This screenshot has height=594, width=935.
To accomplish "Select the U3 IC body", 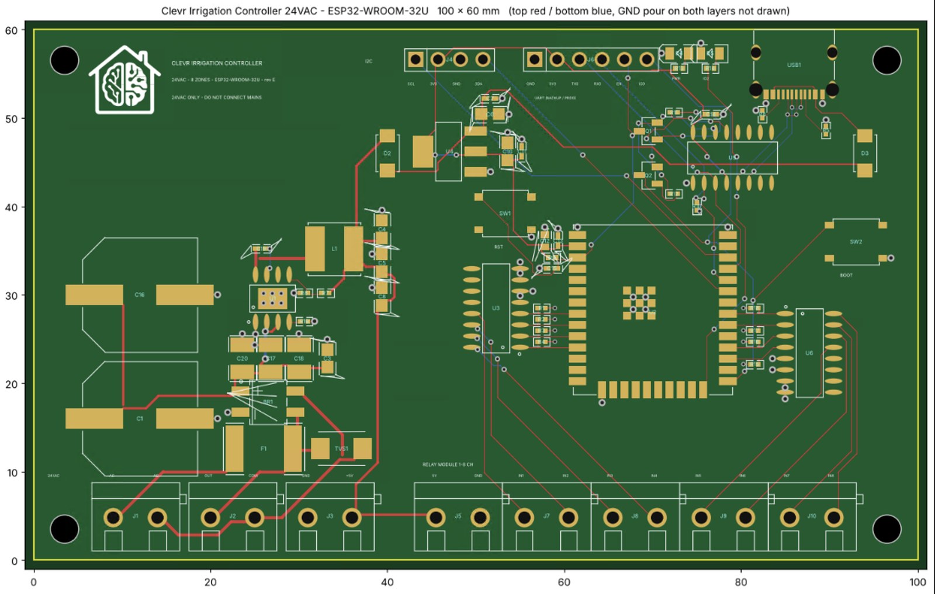I will pyautogui.click(x=496, y=308).
